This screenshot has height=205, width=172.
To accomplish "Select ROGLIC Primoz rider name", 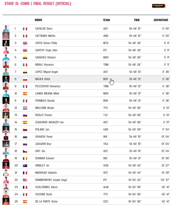I will click(43, 115).
